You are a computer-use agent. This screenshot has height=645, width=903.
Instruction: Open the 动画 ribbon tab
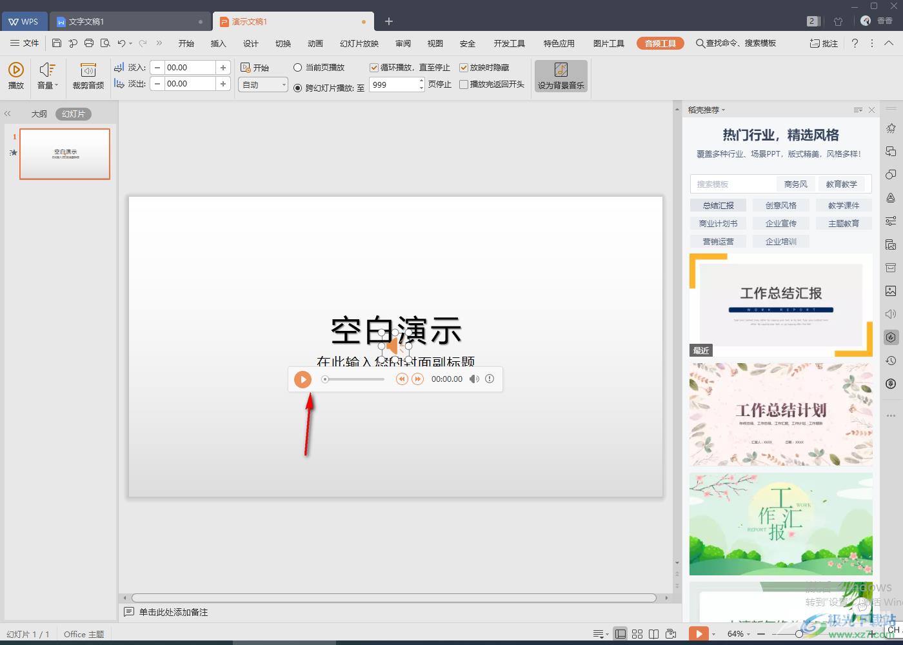click(x=315, y=43)
